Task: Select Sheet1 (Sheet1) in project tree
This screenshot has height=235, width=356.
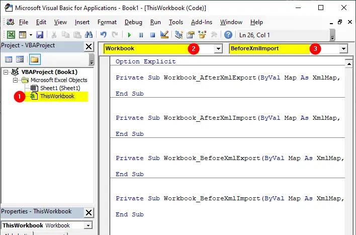Action: pos(60,88)
